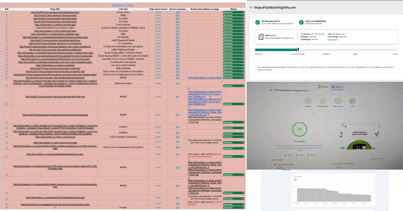The width and height of the screenshot is (403, 211).
Task: Click the Page URL column header
Action: pos(55,9)
